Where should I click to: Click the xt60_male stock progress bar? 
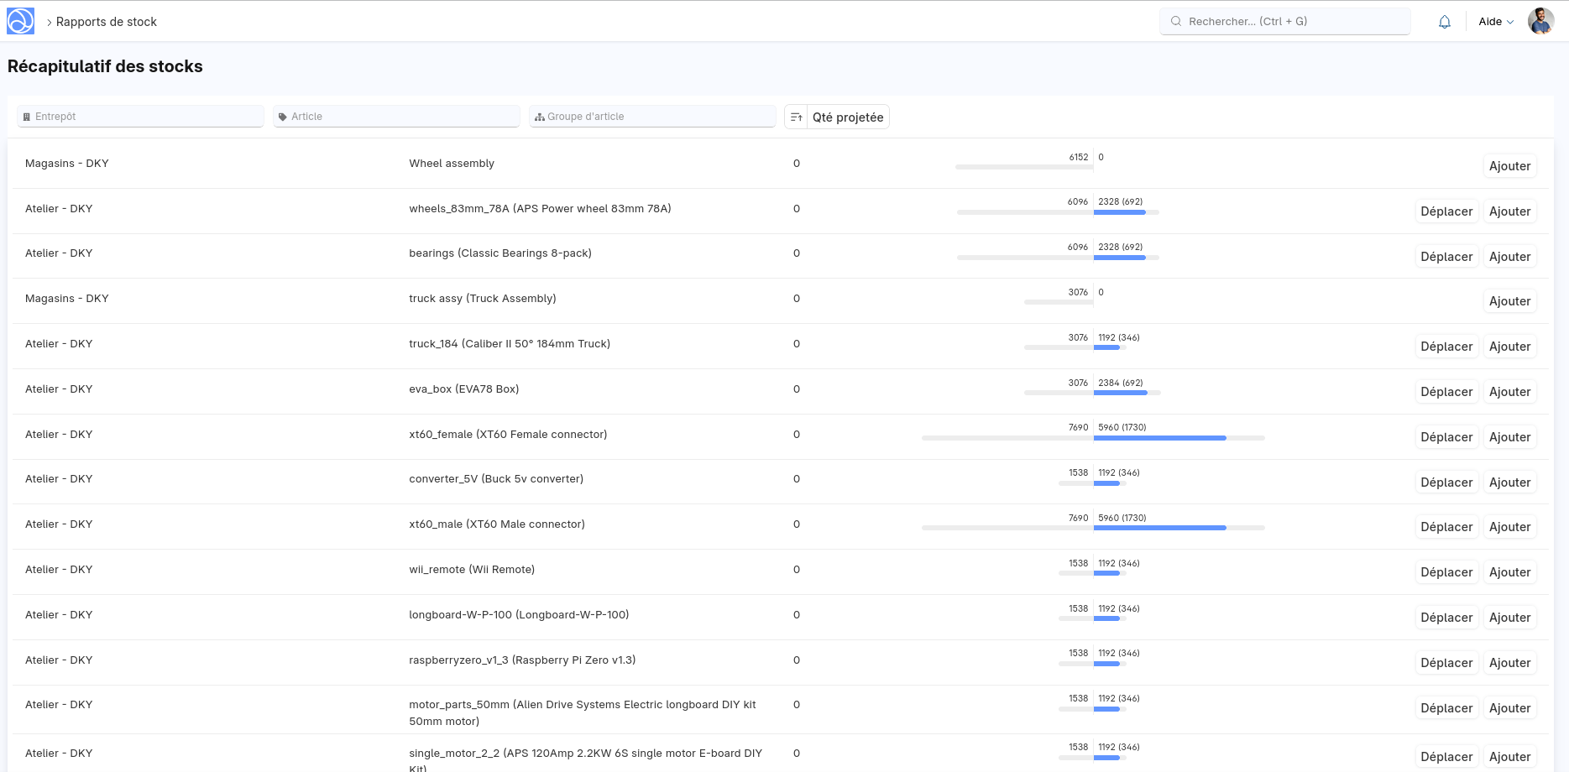(1093, 528)
